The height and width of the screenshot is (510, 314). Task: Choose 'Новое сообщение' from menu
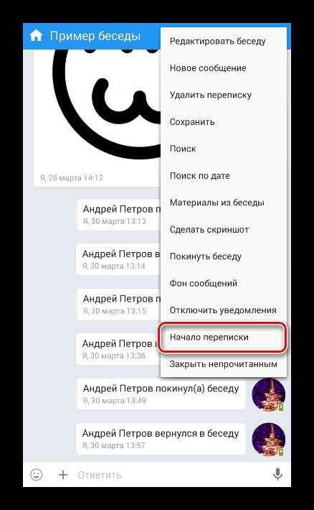click(224, 68)
